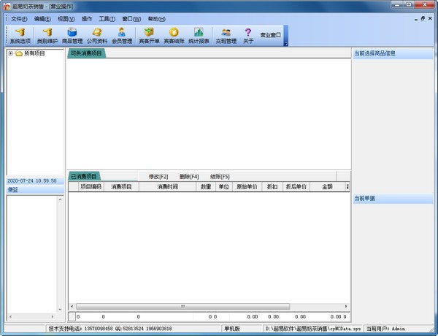This screenshot has height=336, width=438.
Task: Click database path cyNCData.sys in status bar
Action: (x=313, y=329)
